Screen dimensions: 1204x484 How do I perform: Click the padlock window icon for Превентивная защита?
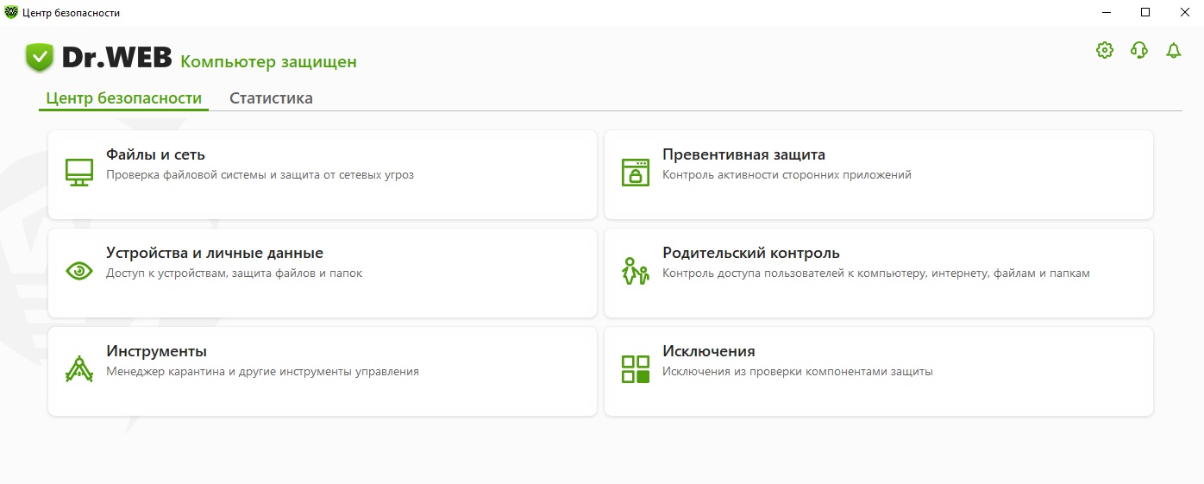point(636,173)
